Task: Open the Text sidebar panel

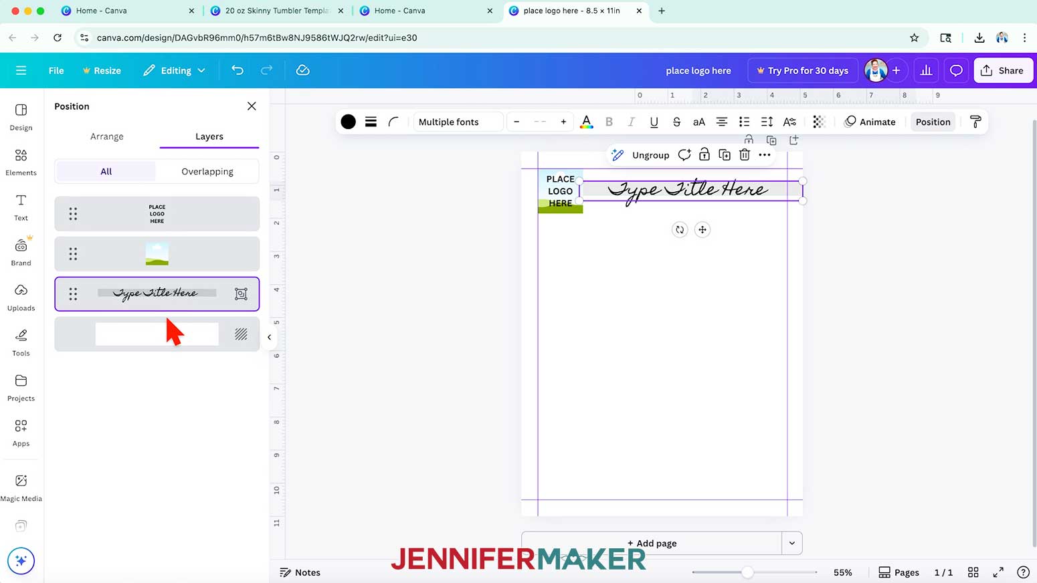Action: pos(21,208)
